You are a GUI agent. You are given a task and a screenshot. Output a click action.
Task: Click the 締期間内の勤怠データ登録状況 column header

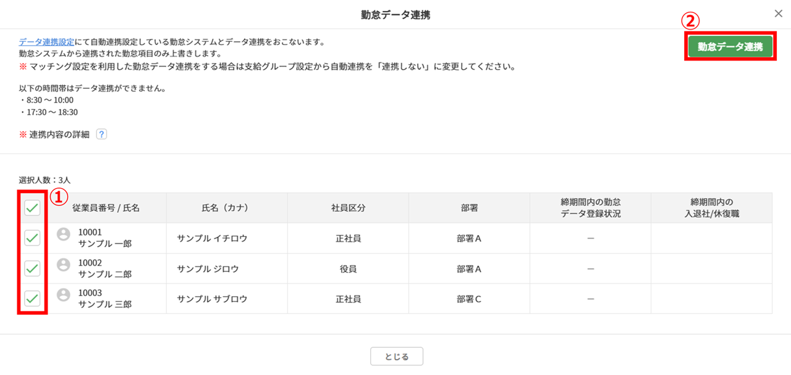point(590,208)
